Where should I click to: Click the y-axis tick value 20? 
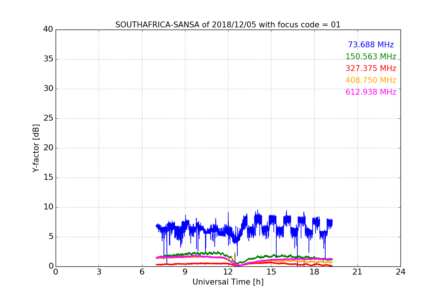pyautogui.click(x=48, y=148)
